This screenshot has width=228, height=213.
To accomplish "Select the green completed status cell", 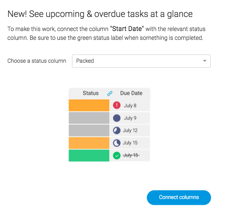I will (89, 155).
